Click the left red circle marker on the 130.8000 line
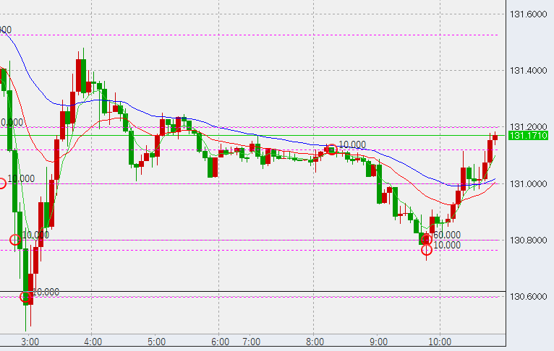554x351 pixels. click(15, 240)
